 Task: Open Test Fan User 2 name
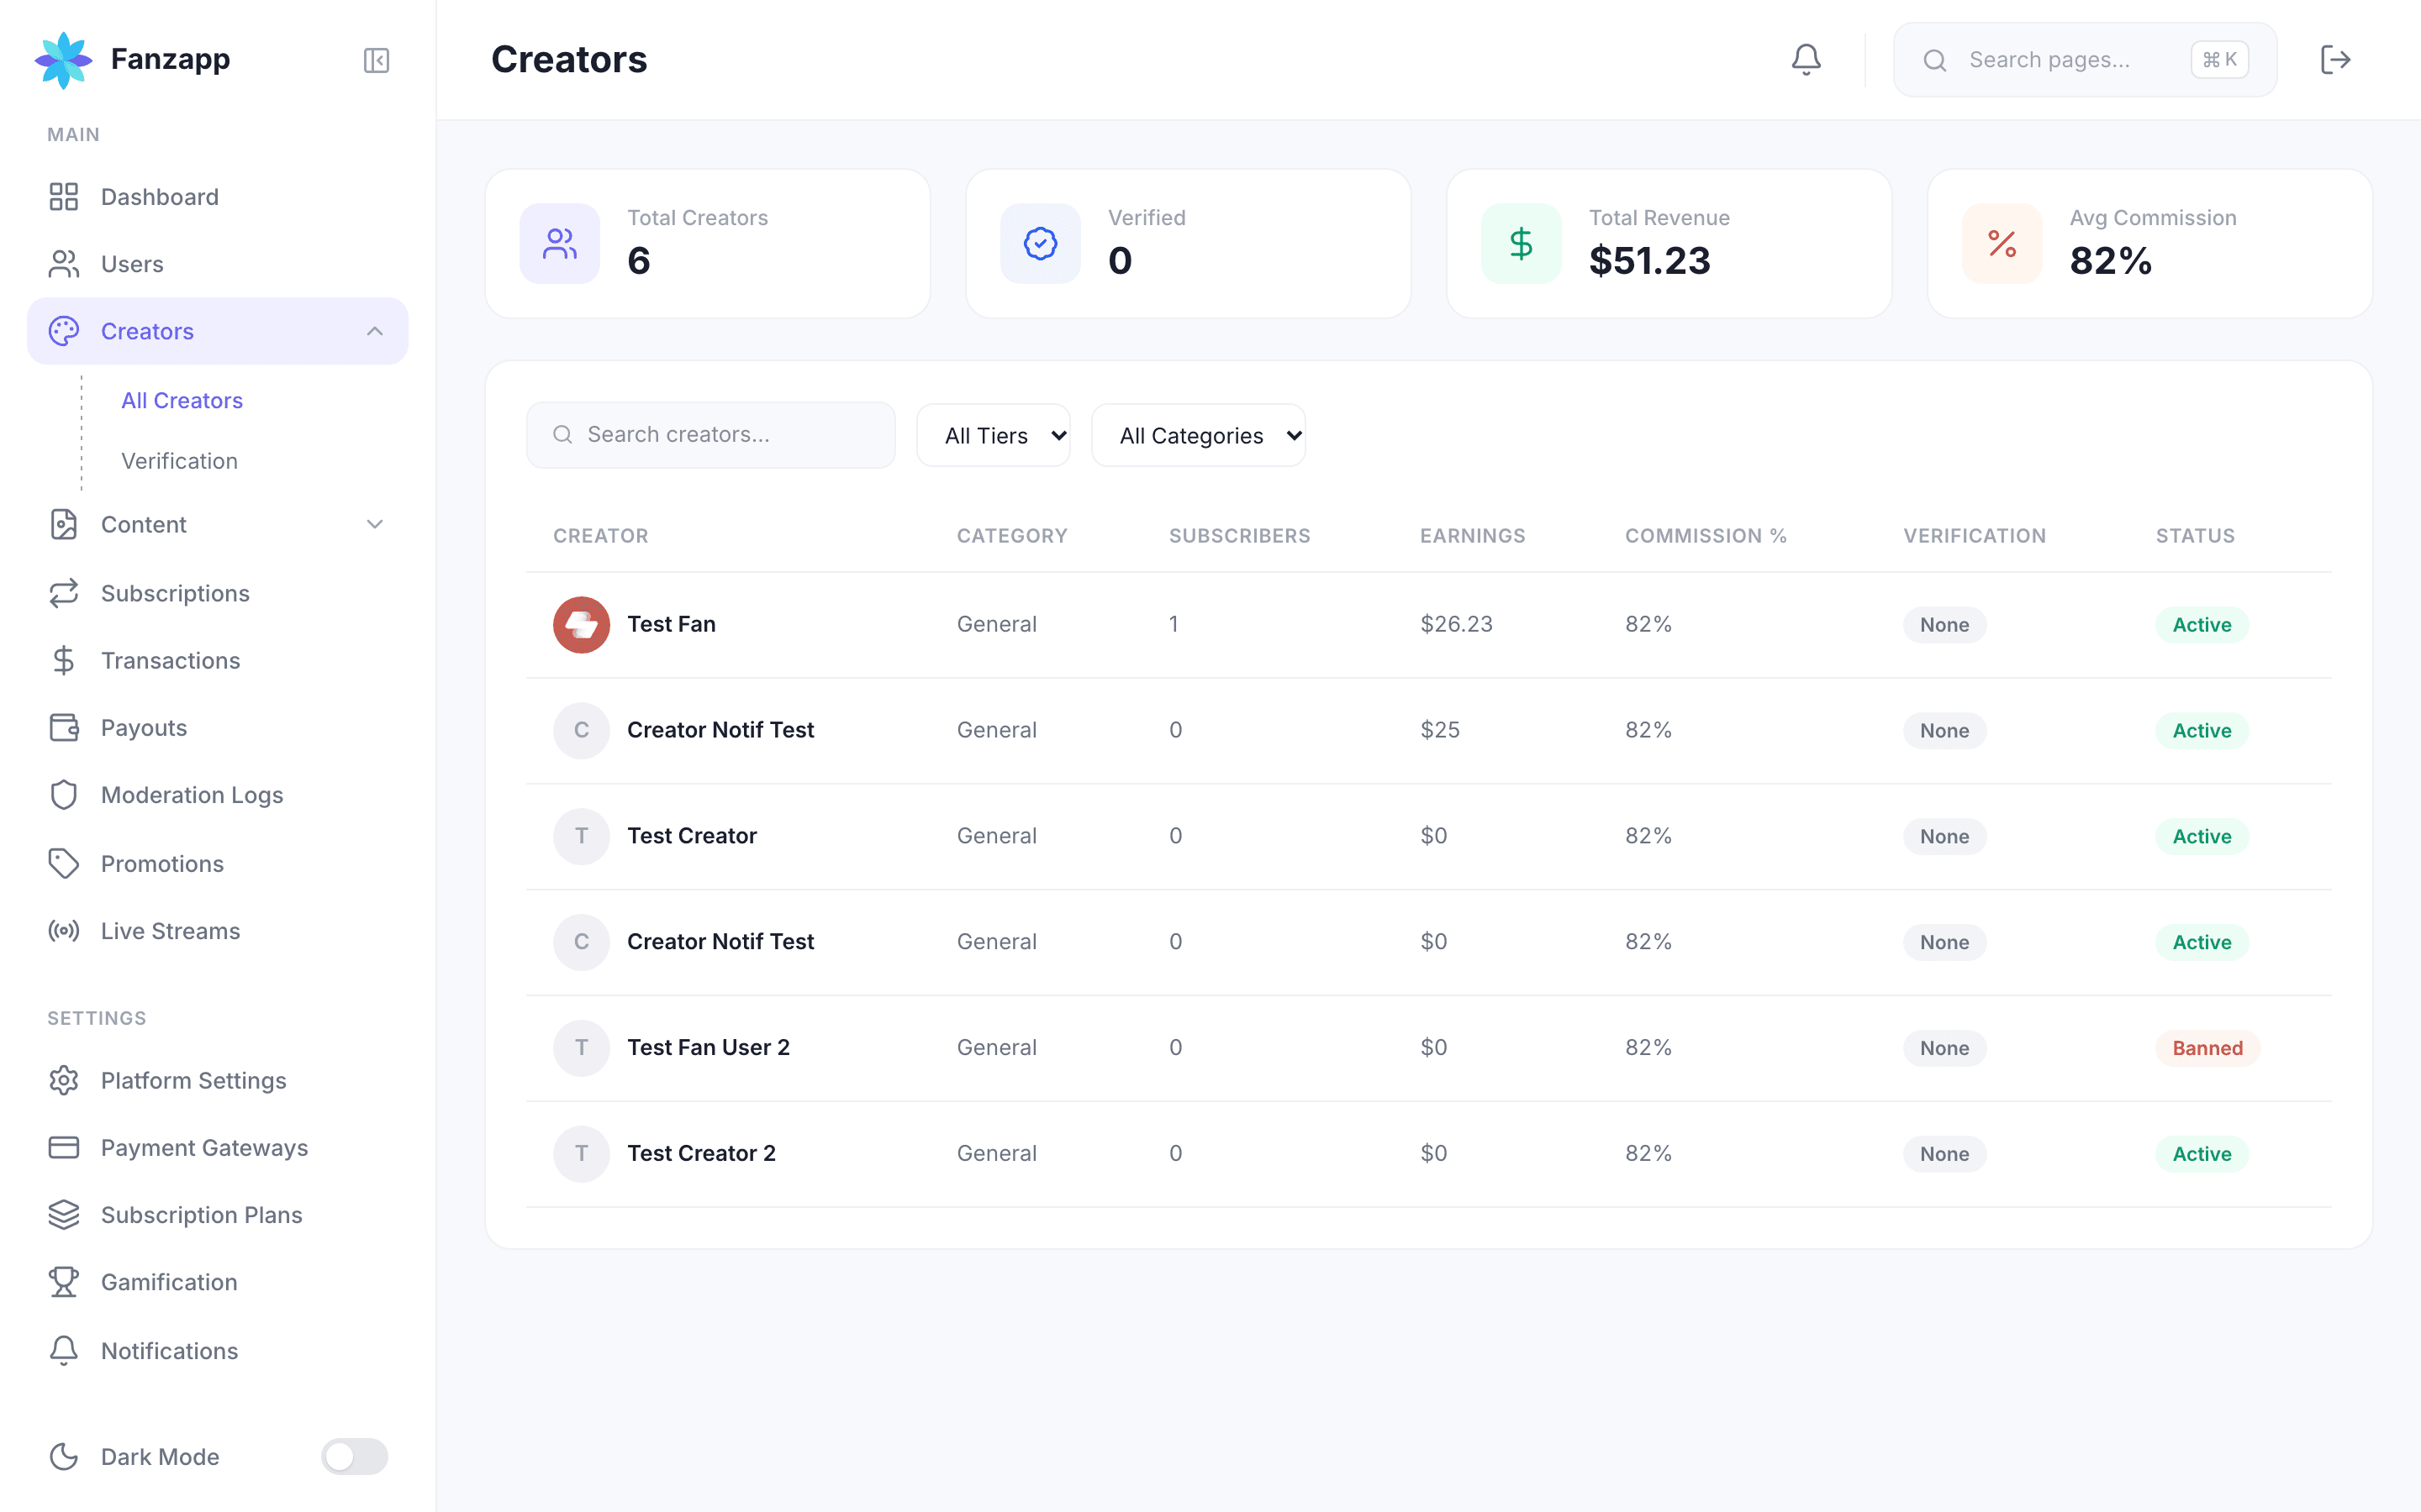coord(709,1047)
